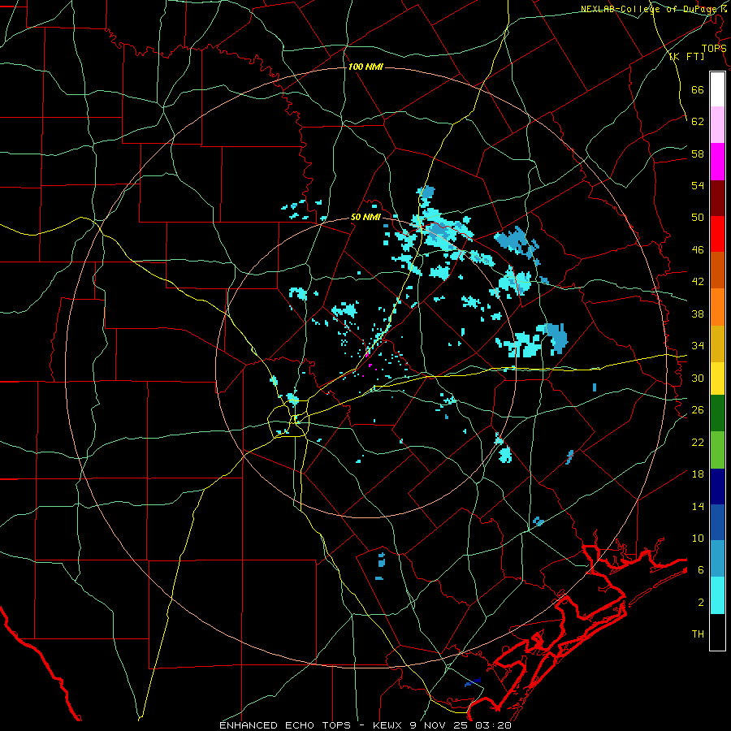
Task: Click the black TH swatch at the legend bottom
Action: pos(717,632)
